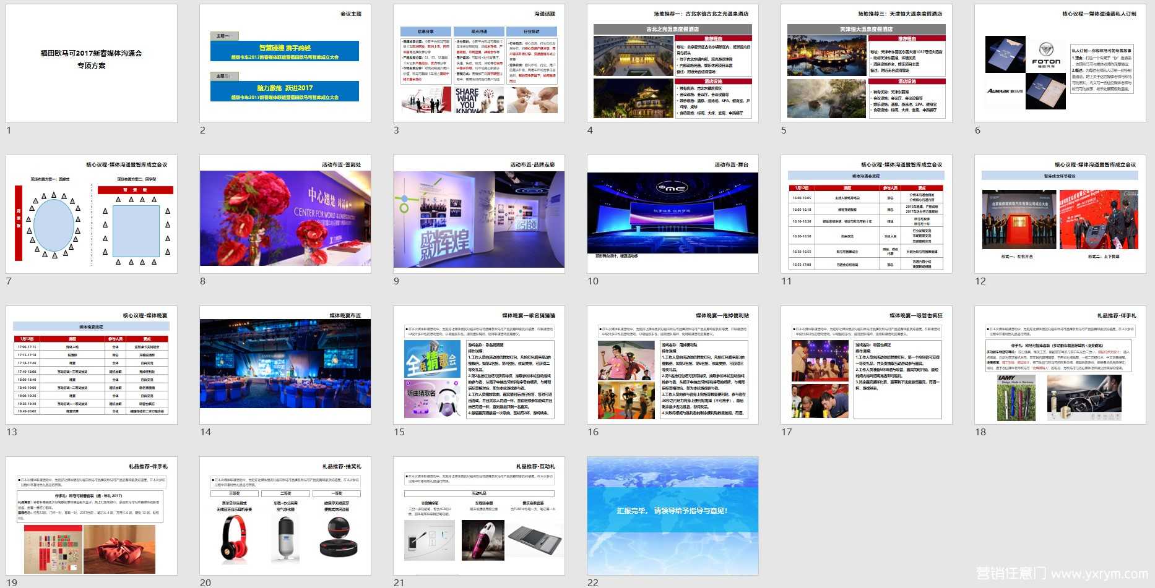Open slide 6 with the FOTON invitation cards

[1060, 63]
